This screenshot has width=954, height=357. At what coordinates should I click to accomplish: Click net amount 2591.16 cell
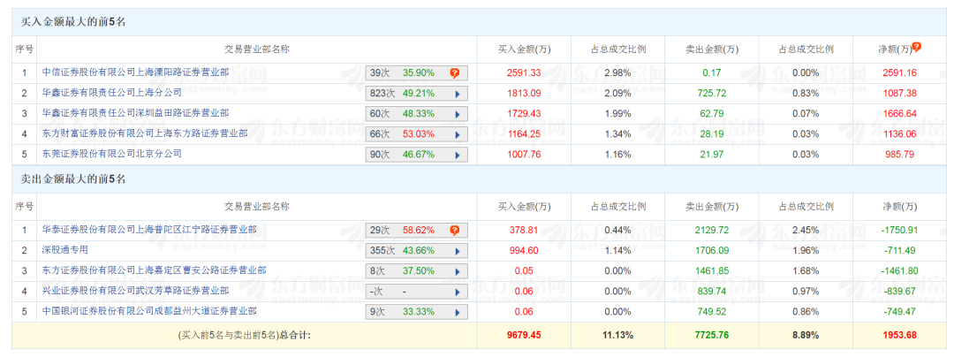click(x=899, y=73)
